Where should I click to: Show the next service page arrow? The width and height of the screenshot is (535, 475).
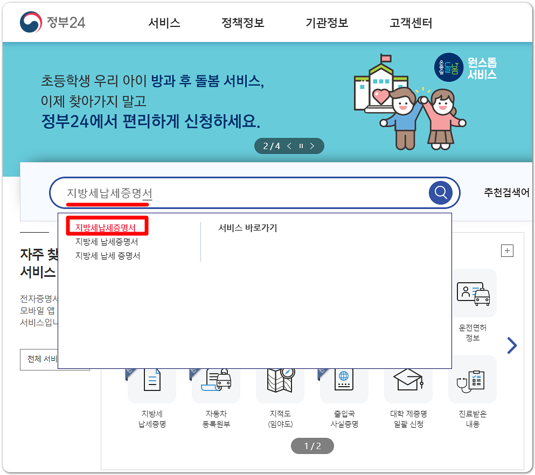(x=512, y=345)
